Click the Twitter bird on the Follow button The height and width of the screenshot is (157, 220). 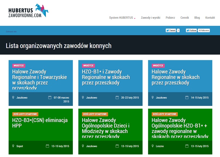[x=188, y=30]
